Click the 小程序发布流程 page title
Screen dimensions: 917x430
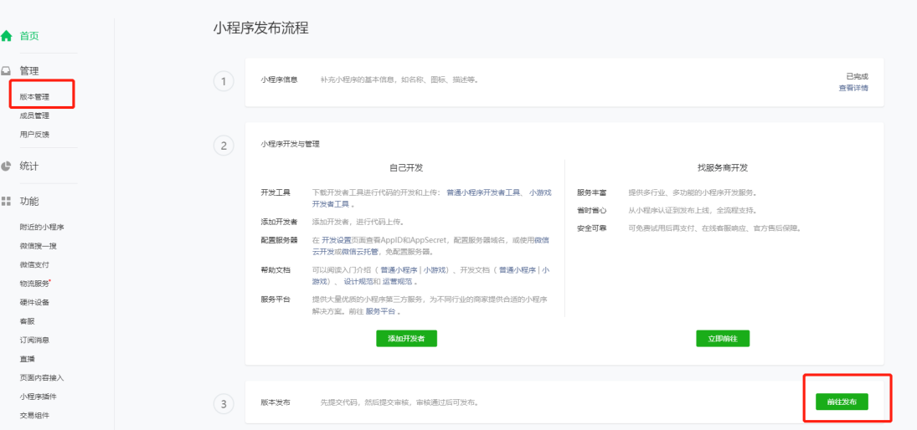pos(260,28)
